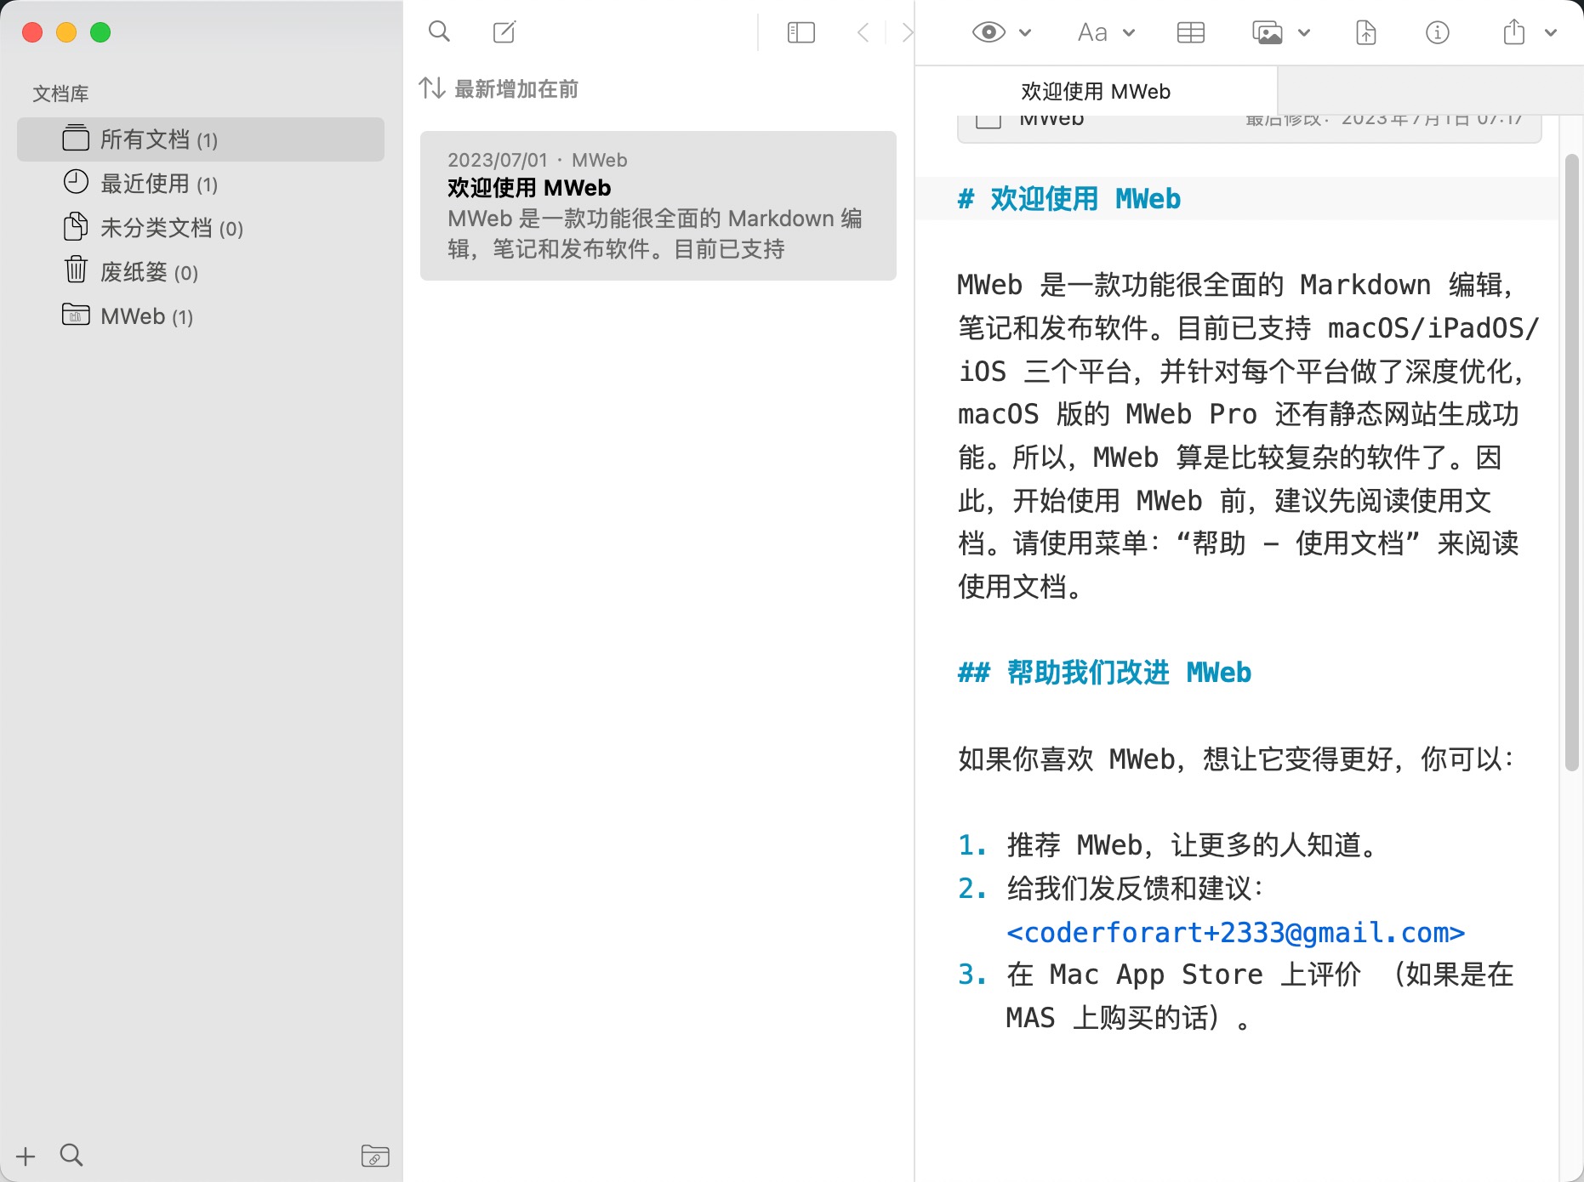Click the 所有文档 stacked folder icon
This screenshot has height=1182, width=1584.
[76, 137]
